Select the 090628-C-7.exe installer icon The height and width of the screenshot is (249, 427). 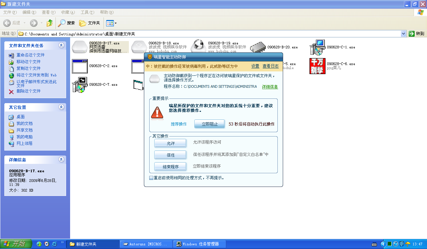[x=80, y=85]
